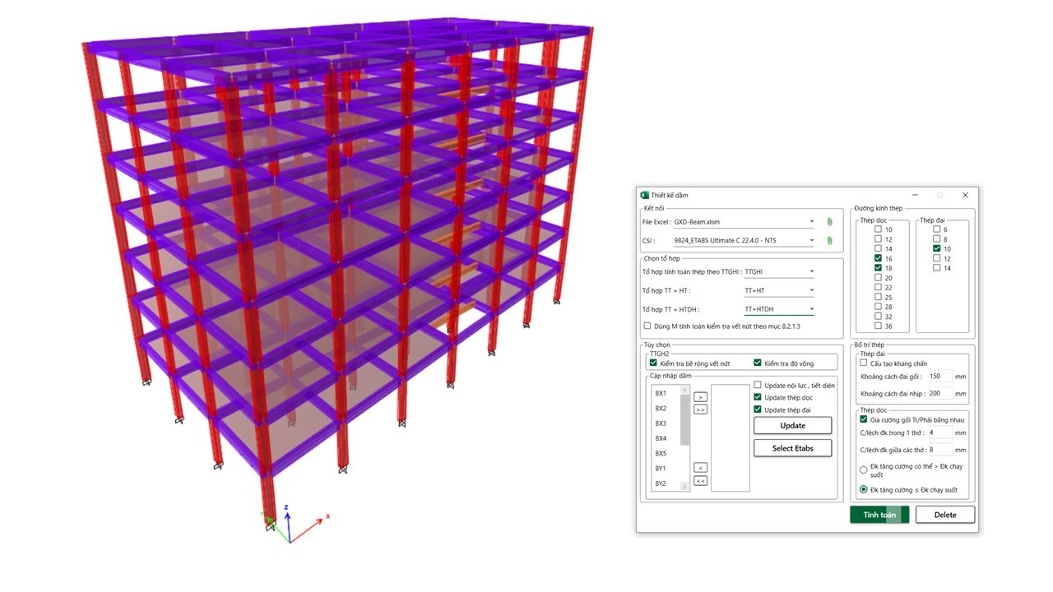Click the beam list vertical scrollbar
The height and width of the screenshot is (592, 1053).
685,438
